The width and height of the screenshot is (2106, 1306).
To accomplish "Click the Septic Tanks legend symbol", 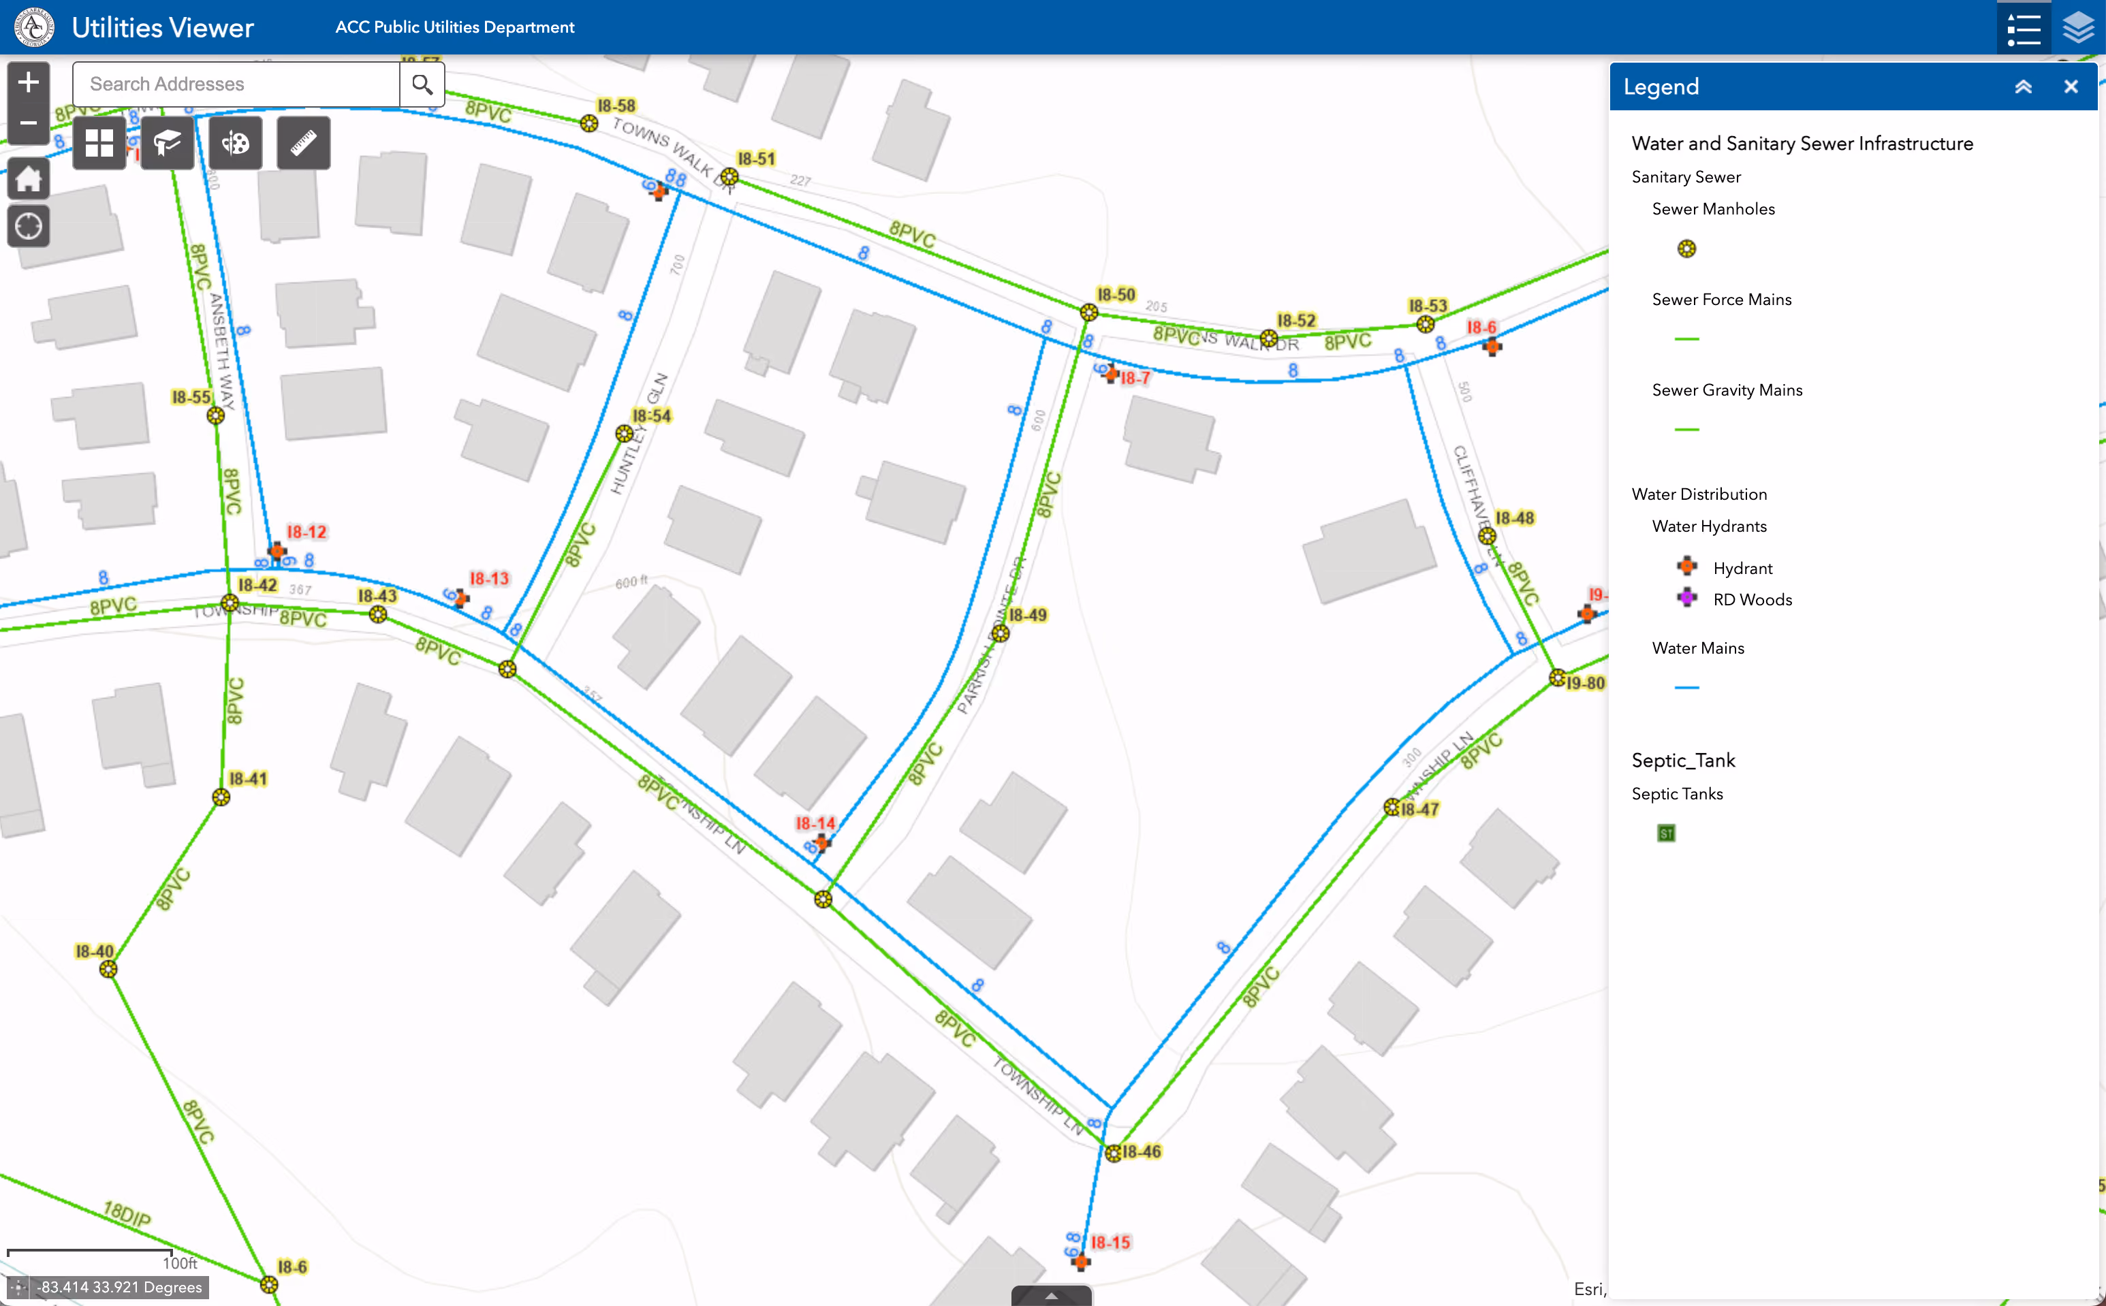I will [1666, 833].
